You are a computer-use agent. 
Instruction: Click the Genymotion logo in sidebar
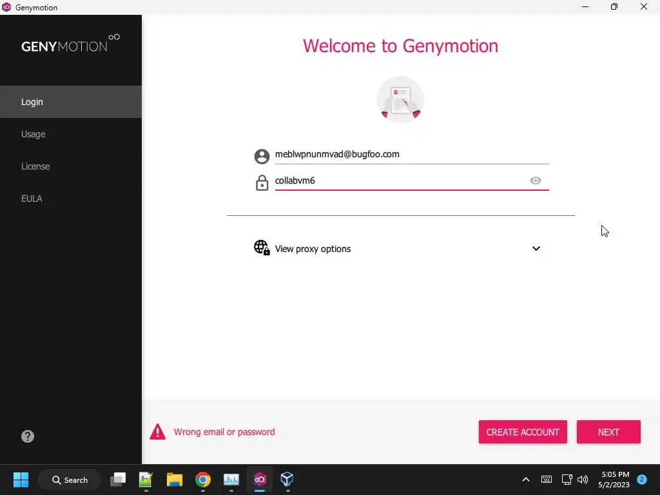(71, 43)
